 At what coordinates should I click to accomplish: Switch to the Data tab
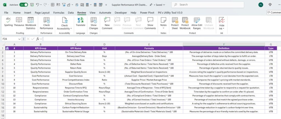(x=71, y=13)
